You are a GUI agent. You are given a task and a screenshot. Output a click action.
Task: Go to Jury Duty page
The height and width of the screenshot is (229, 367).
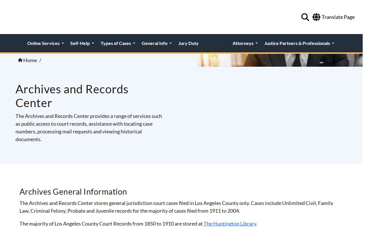188,44
